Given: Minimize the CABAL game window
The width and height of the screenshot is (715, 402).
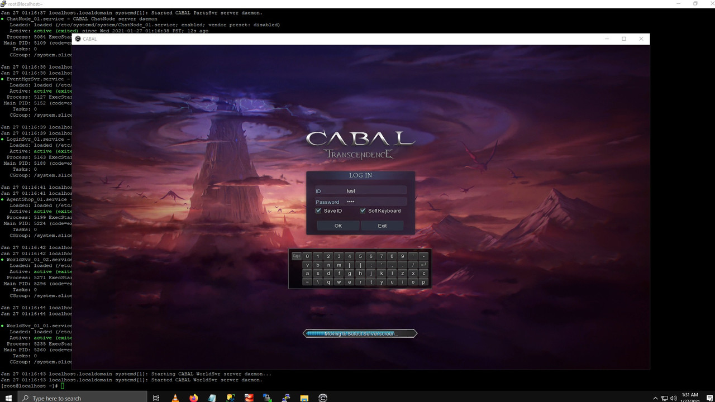Looking at the screenshot, I should (607, 39).
